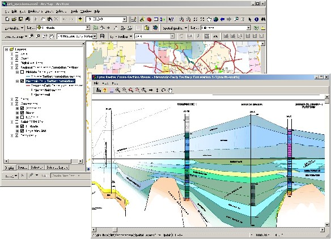Click the first icon in Cross-Section Viewer toolbar
The width and height of the screenshot is (331, 239).
98,90
